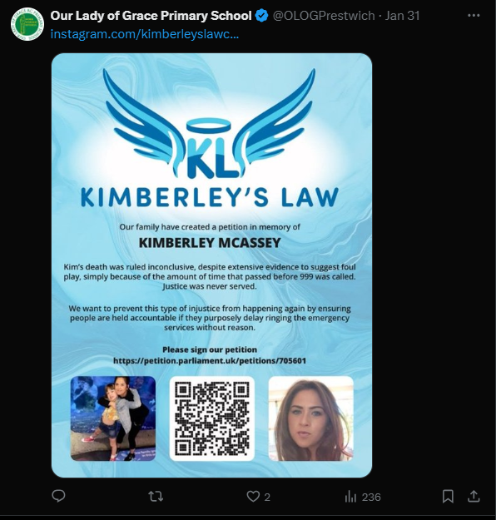Like the tweet with heart icon
Image resolution: width=496 pixels, height=520 pixels.
click(253, 497)
